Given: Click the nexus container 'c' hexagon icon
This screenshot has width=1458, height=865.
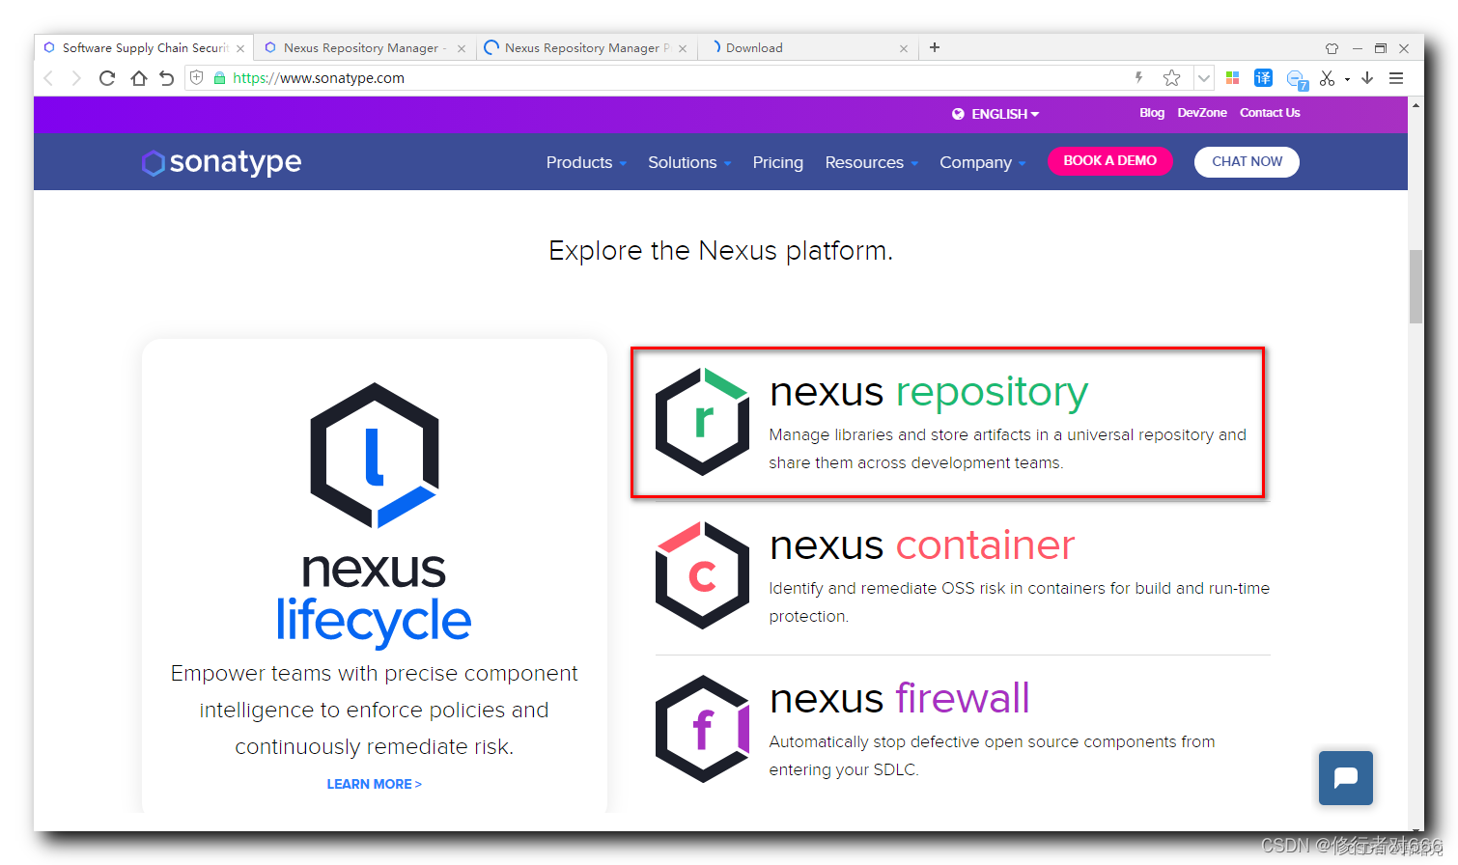Looking at the screenshot, I should (702, 575).
